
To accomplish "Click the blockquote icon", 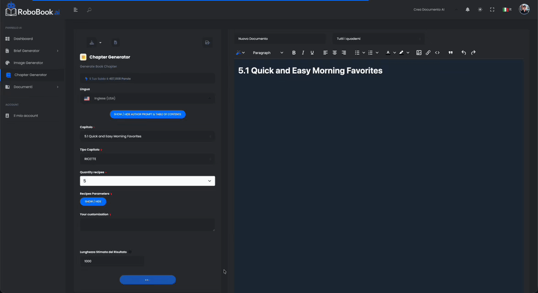I will (x=450, y=53).
